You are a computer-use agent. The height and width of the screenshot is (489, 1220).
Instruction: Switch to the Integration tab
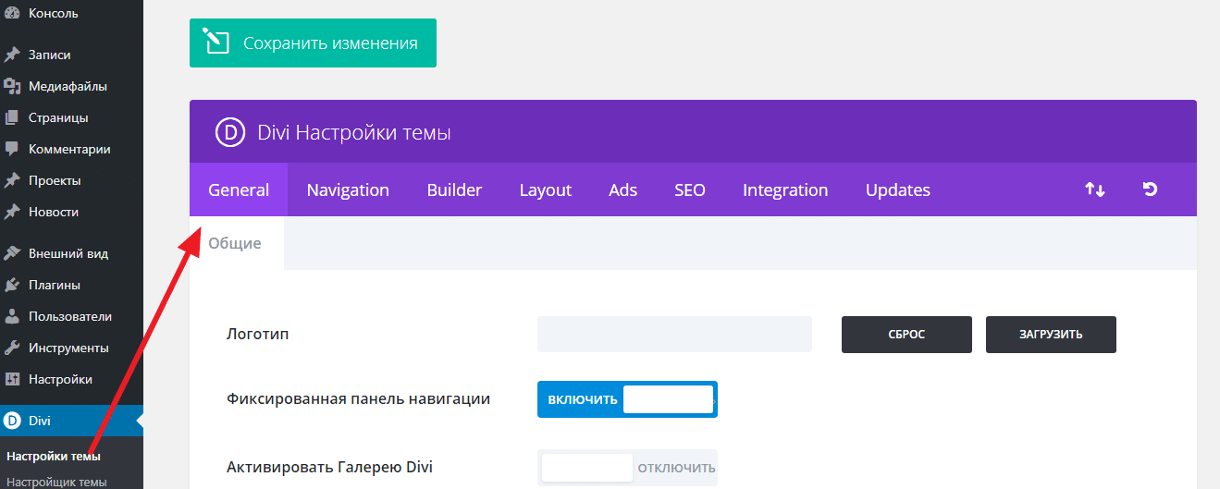(785, 189)
